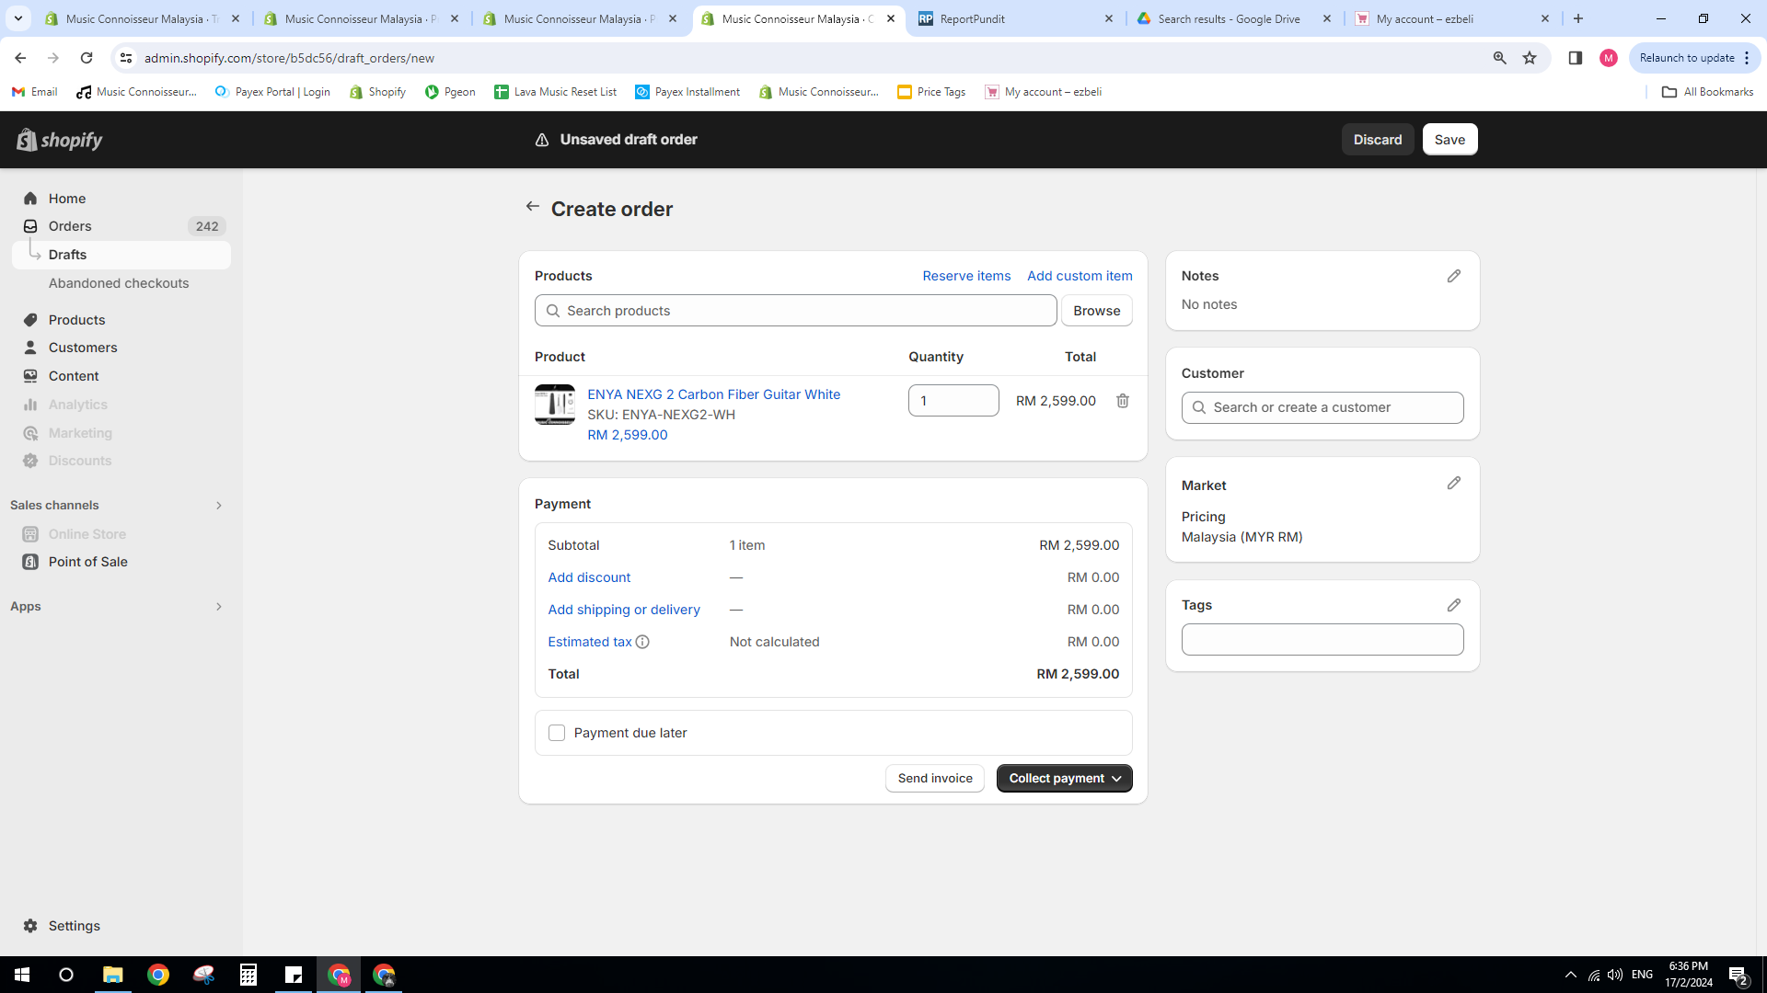Click the Point of Sale icon
The height and width of the screenshot is (993, 1767).
30,562
